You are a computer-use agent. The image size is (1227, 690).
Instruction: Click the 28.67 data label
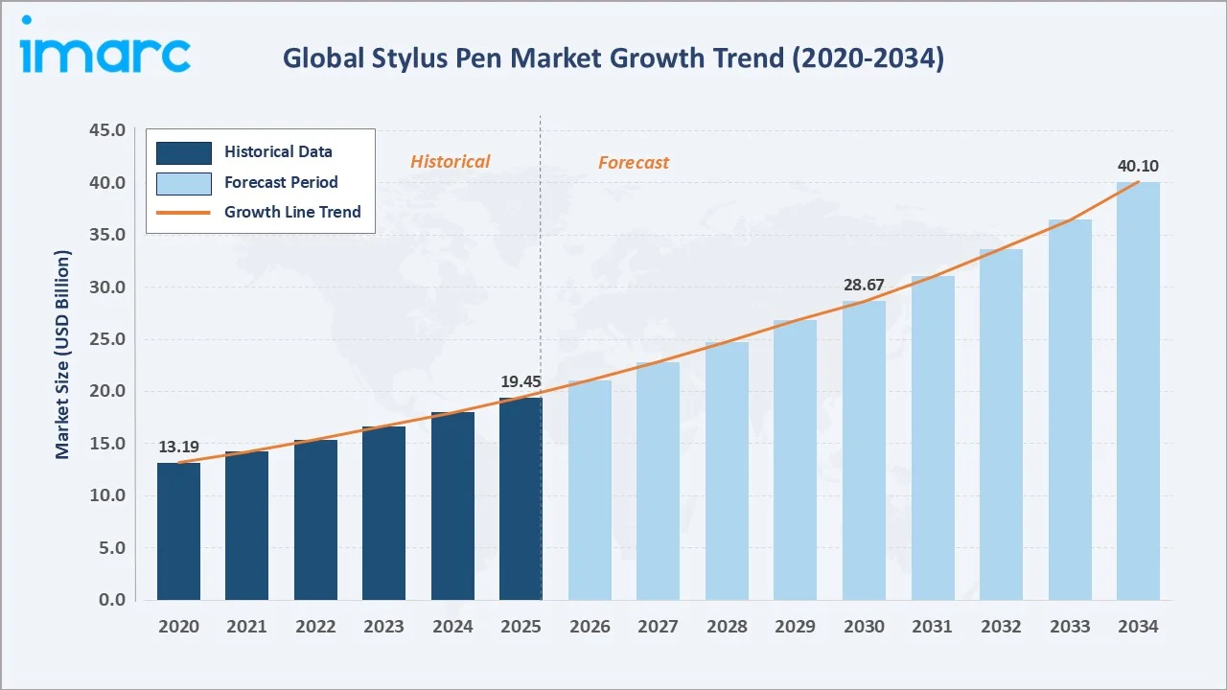864,285
